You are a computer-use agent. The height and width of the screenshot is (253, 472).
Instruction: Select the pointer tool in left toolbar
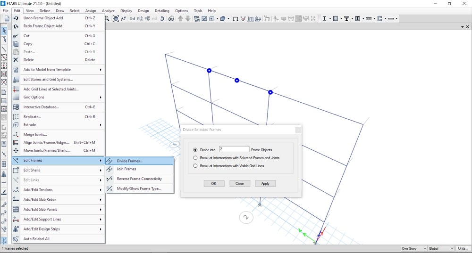coord(4,31)
